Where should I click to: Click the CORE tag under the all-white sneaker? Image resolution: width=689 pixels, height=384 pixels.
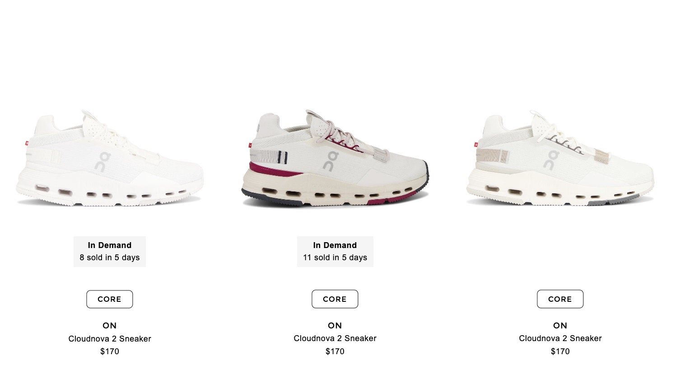[110, 299]
